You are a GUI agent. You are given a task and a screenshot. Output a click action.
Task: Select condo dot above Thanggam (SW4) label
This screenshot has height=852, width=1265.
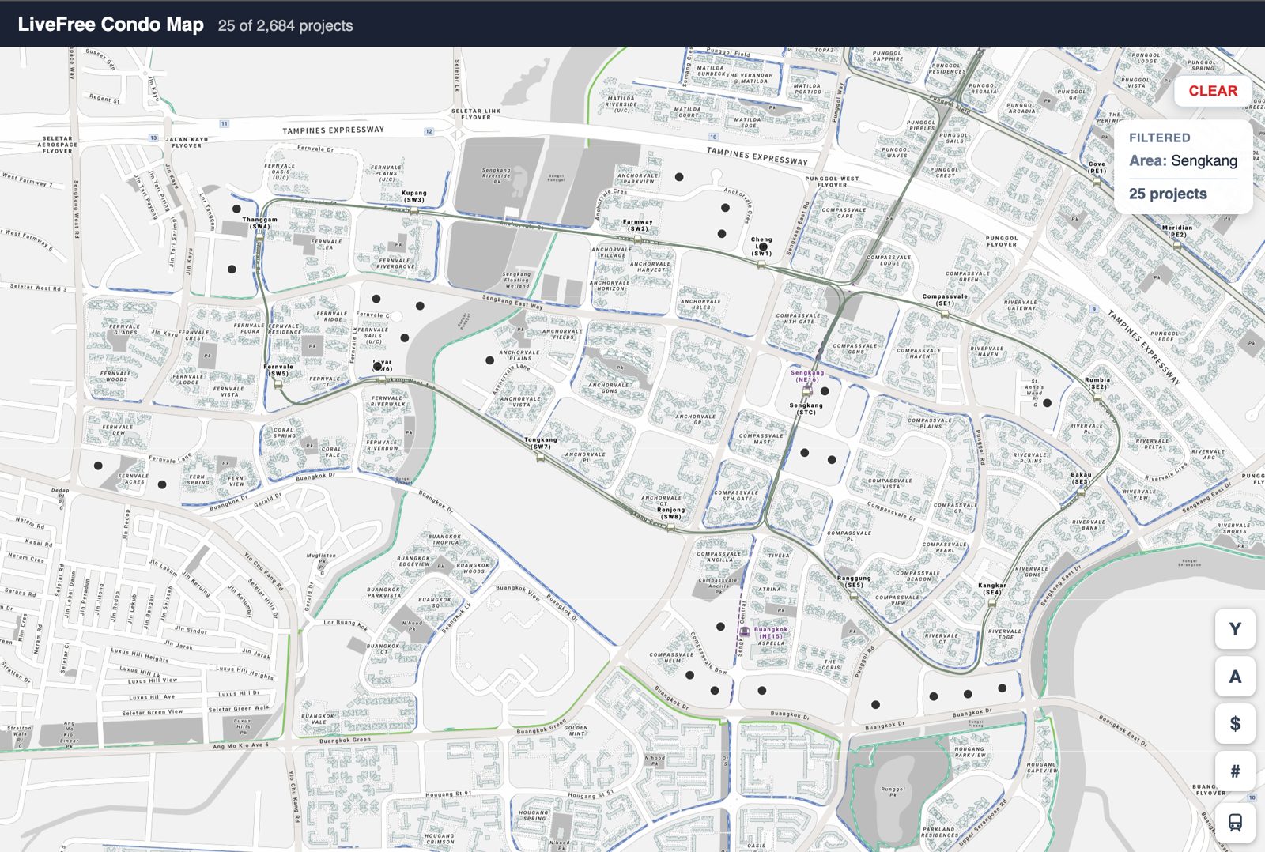click(x=236, y=209)
